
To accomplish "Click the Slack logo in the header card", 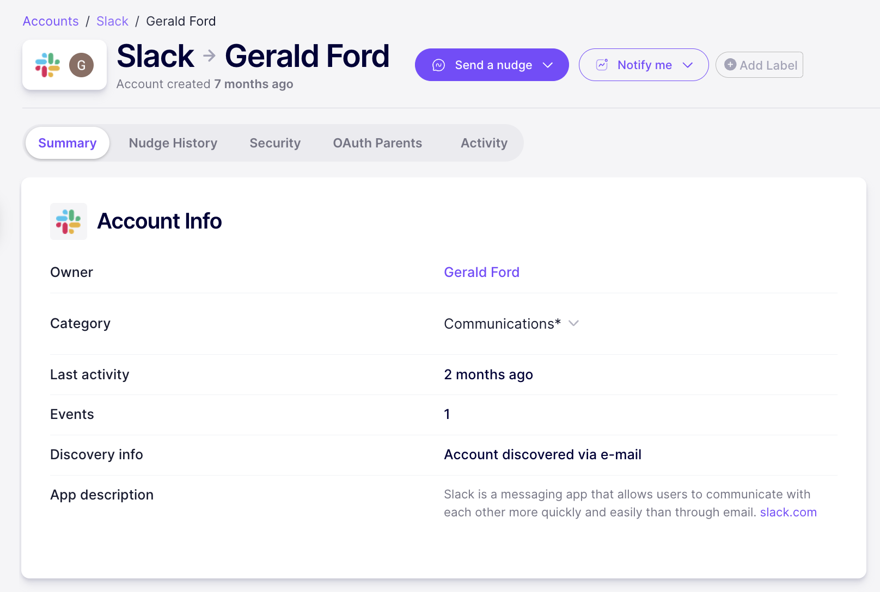I will coord(48,65).
